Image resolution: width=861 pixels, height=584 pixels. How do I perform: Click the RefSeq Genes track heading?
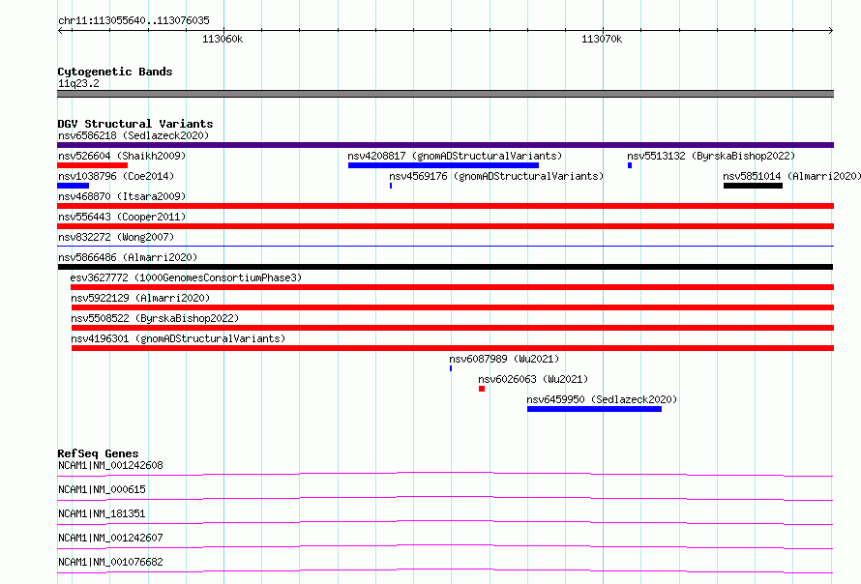click(x=98, y=453)
